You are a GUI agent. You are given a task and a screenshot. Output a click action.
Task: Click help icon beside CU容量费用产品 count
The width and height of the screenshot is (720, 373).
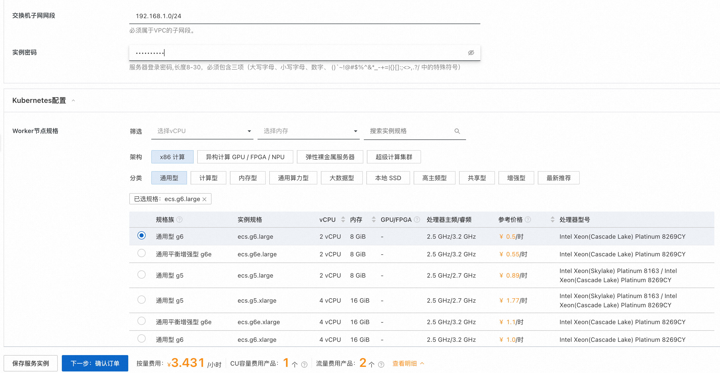pos(304,364)
